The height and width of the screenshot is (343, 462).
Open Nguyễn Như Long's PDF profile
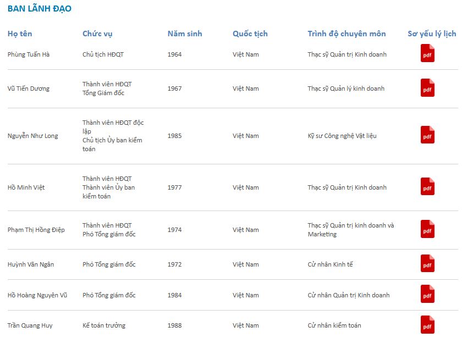427,135
